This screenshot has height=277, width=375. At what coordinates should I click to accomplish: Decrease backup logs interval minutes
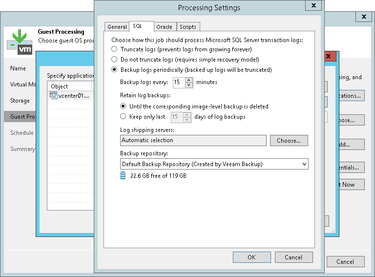(189, 85)
